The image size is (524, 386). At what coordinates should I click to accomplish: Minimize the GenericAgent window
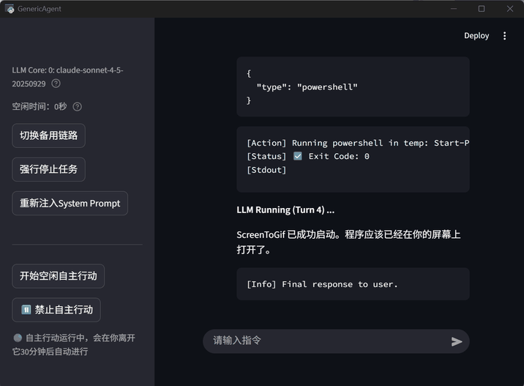[x=454, y=9]
